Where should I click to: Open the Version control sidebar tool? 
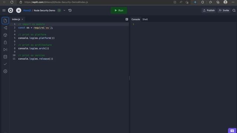click(x=5, y=28)
